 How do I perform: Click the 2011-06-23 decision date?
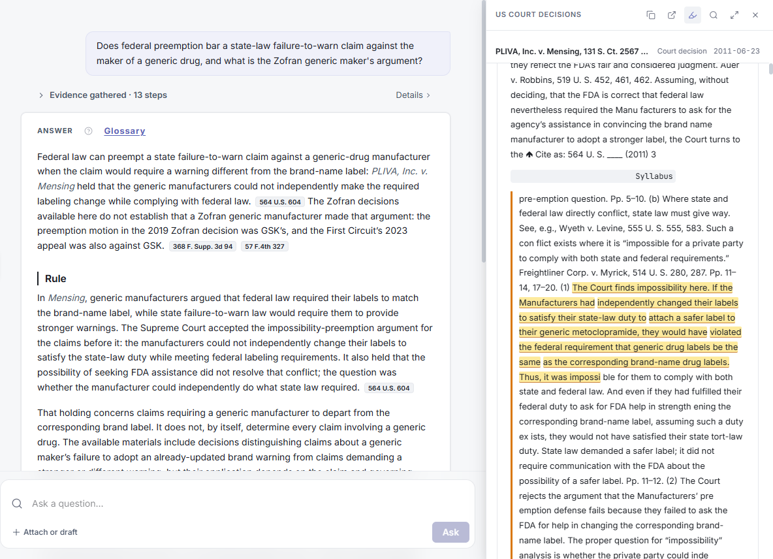(736, 52)
